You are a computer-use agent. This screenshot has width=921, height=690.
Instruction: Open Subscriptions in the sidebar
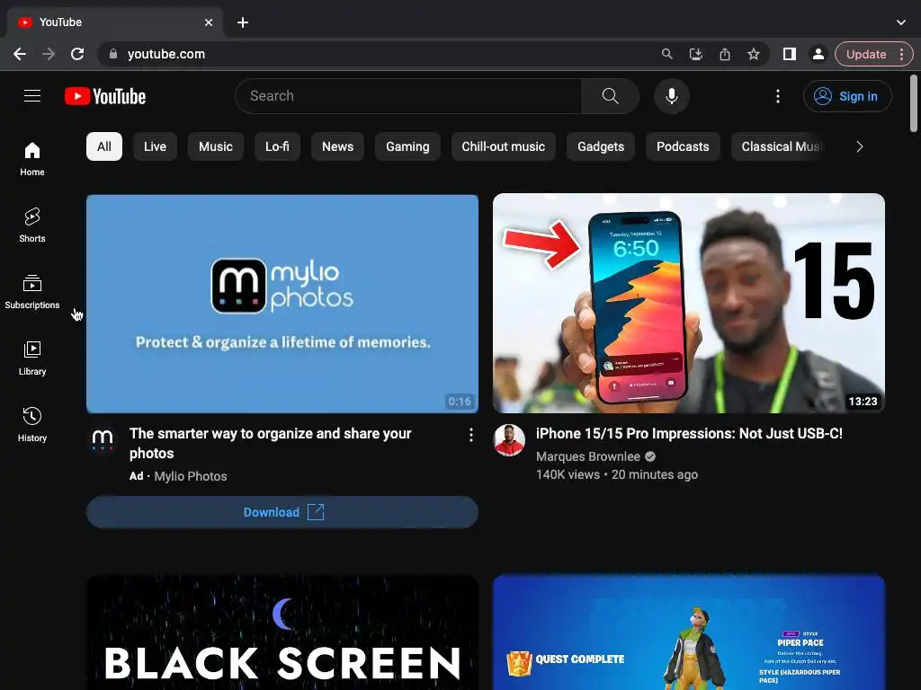click(32, 292)
